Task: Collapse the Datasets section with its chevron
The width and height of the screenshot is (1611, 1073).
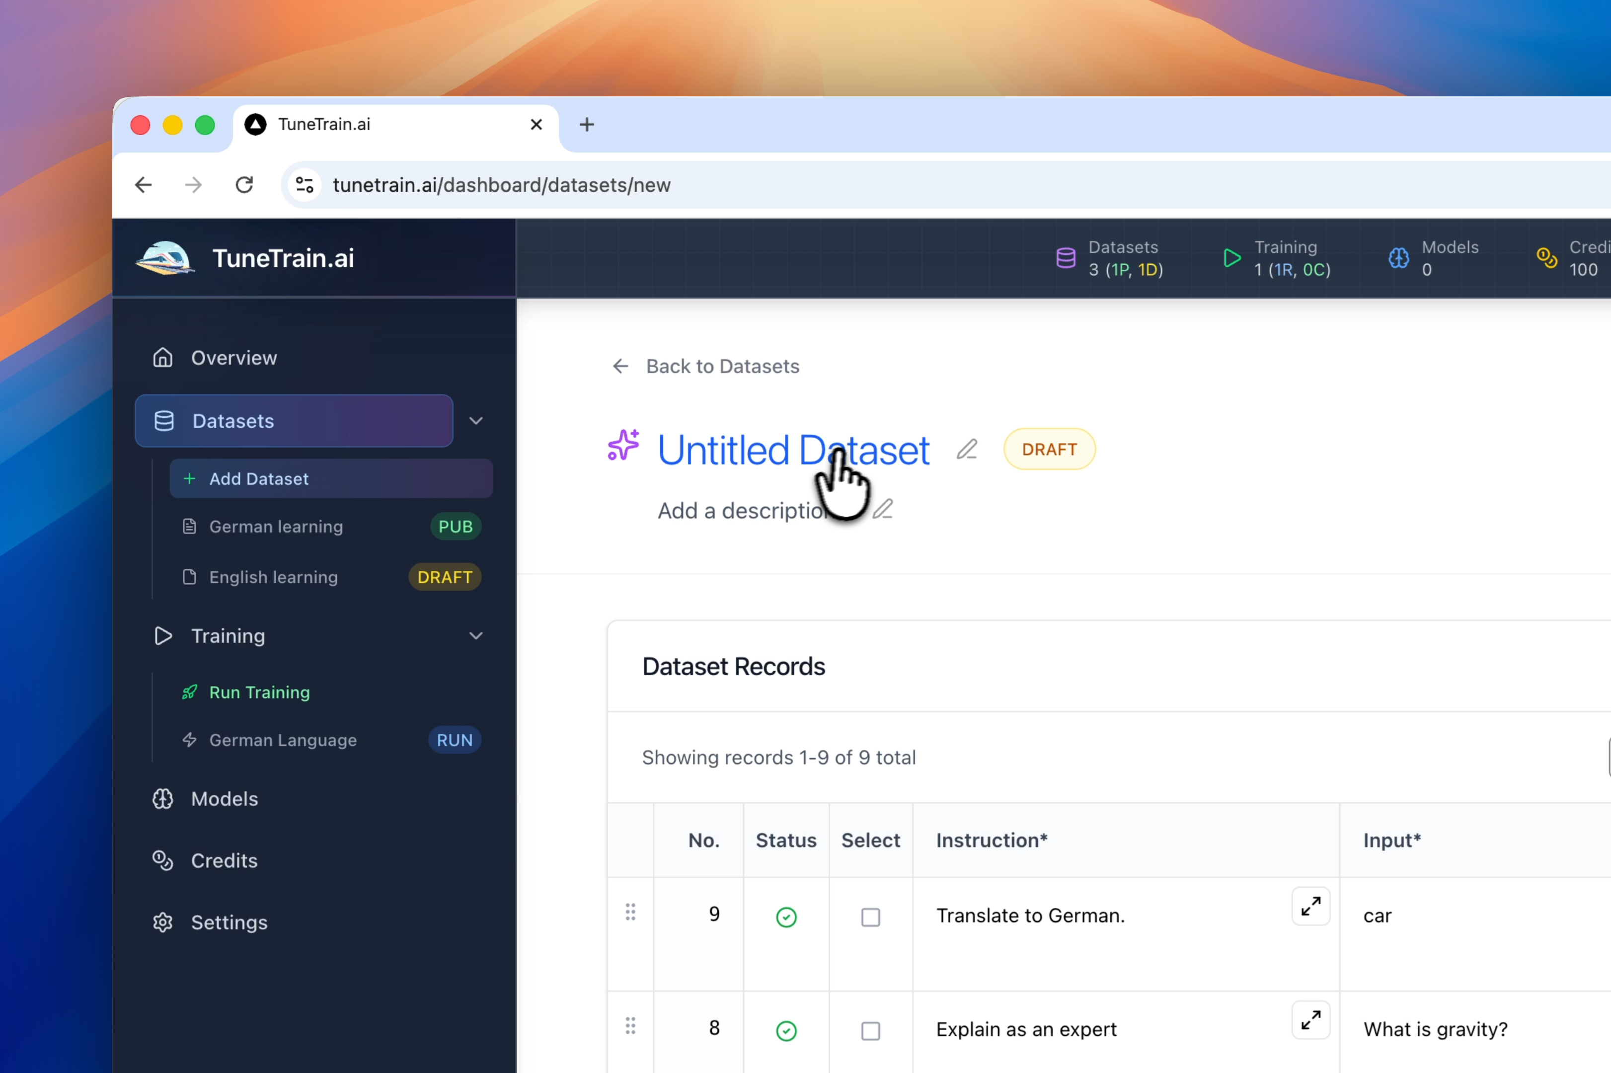Action: tap(476, 421)
